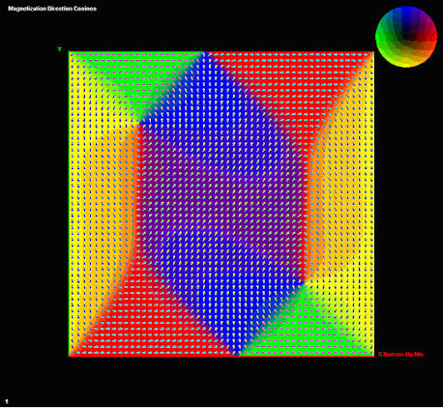Click the green Y axis label

coord(59,48)
